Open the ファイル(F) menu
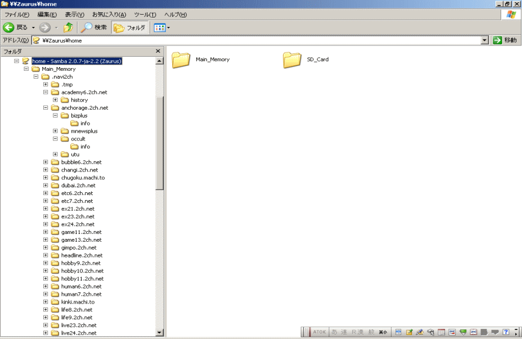Viewport: 522px width, 339px height. (x=17, y=15)
